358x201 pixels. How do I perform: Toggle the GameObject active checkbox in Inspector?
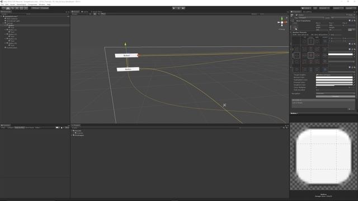pos(296,15)
